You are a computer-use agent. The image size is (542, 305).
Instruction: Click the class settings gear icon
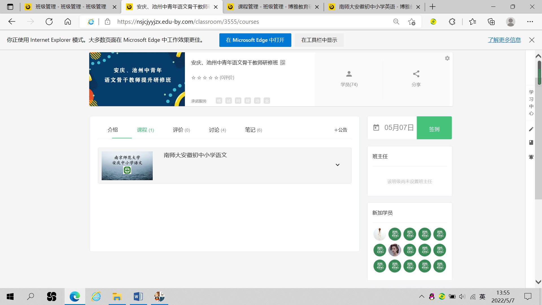(x=447, y=58)
